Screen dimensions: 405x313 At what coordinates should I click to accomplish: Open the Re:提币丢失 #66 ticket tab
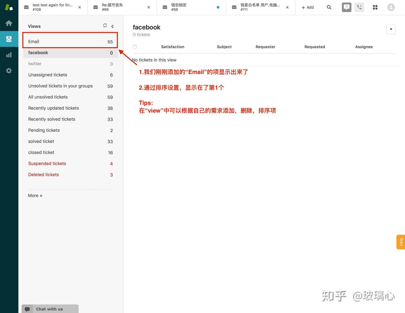coord(118,7)
